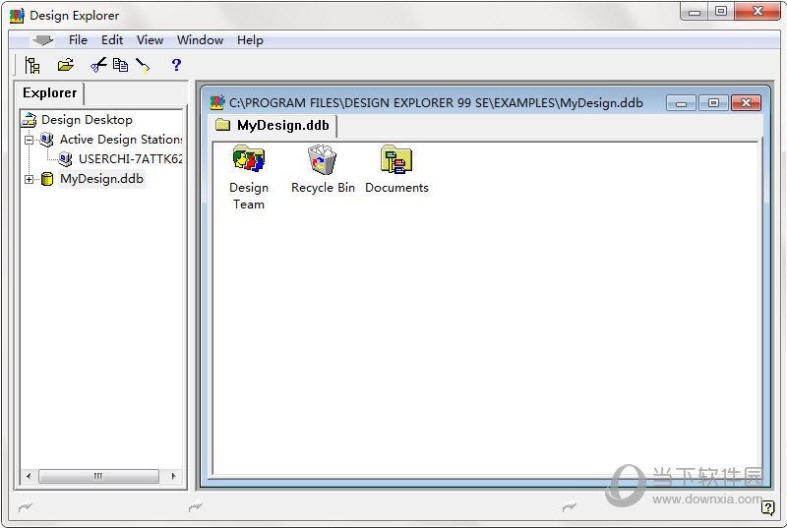Toggle the design manager panel toolbar icon
The height and width of the screenshot is (528, 787).
[32, 65]
